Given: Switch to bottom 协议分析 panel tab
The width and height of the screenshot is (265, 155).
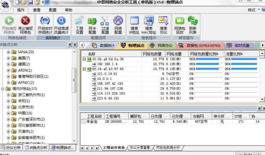Looking at the screenshot, I should tap(11, 148).
